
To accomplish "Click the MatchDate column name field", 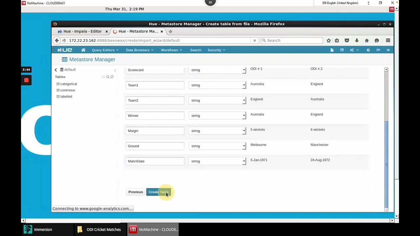I will coord(155,161).
